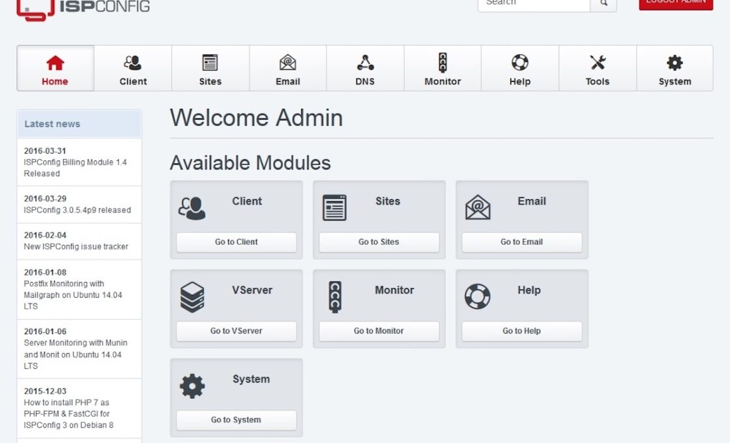Open the DNS network icon tab
730x443 pixels.
(365, 63)
